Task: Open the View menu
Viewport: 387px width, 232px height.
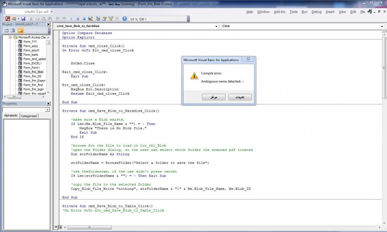Action: coord(342,12)
